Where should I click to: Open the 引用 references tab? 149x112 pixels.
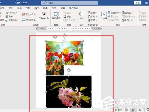coord(28,8)
